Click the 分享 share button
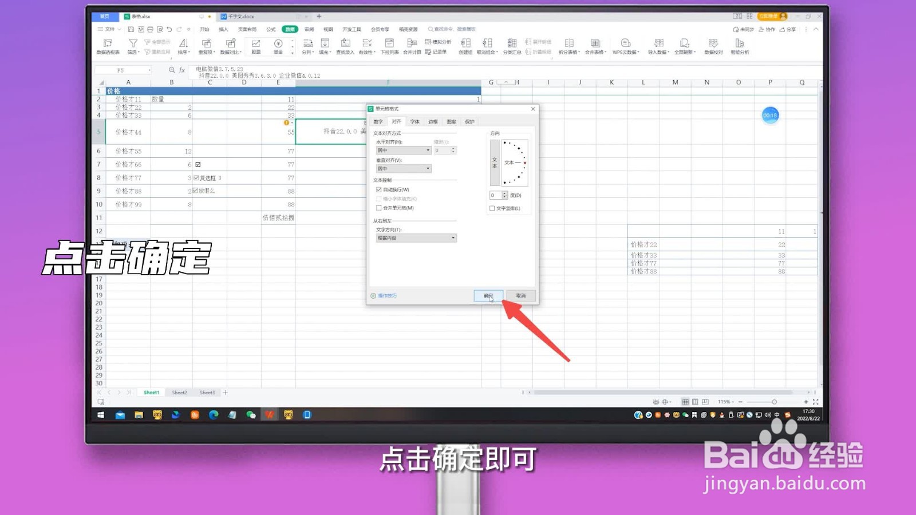The width and height of the screenshot is (916, 515). pos(788,29)
